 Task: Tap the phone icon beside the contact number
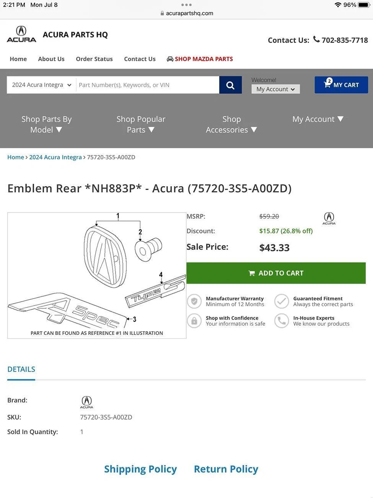[316, 39]
